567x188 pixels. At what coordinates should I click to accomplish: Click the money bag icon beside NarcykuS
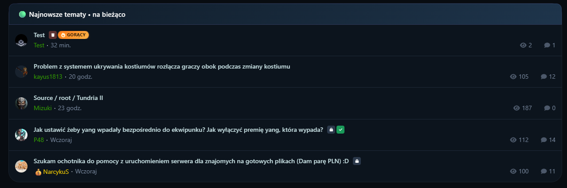(38, 172)
